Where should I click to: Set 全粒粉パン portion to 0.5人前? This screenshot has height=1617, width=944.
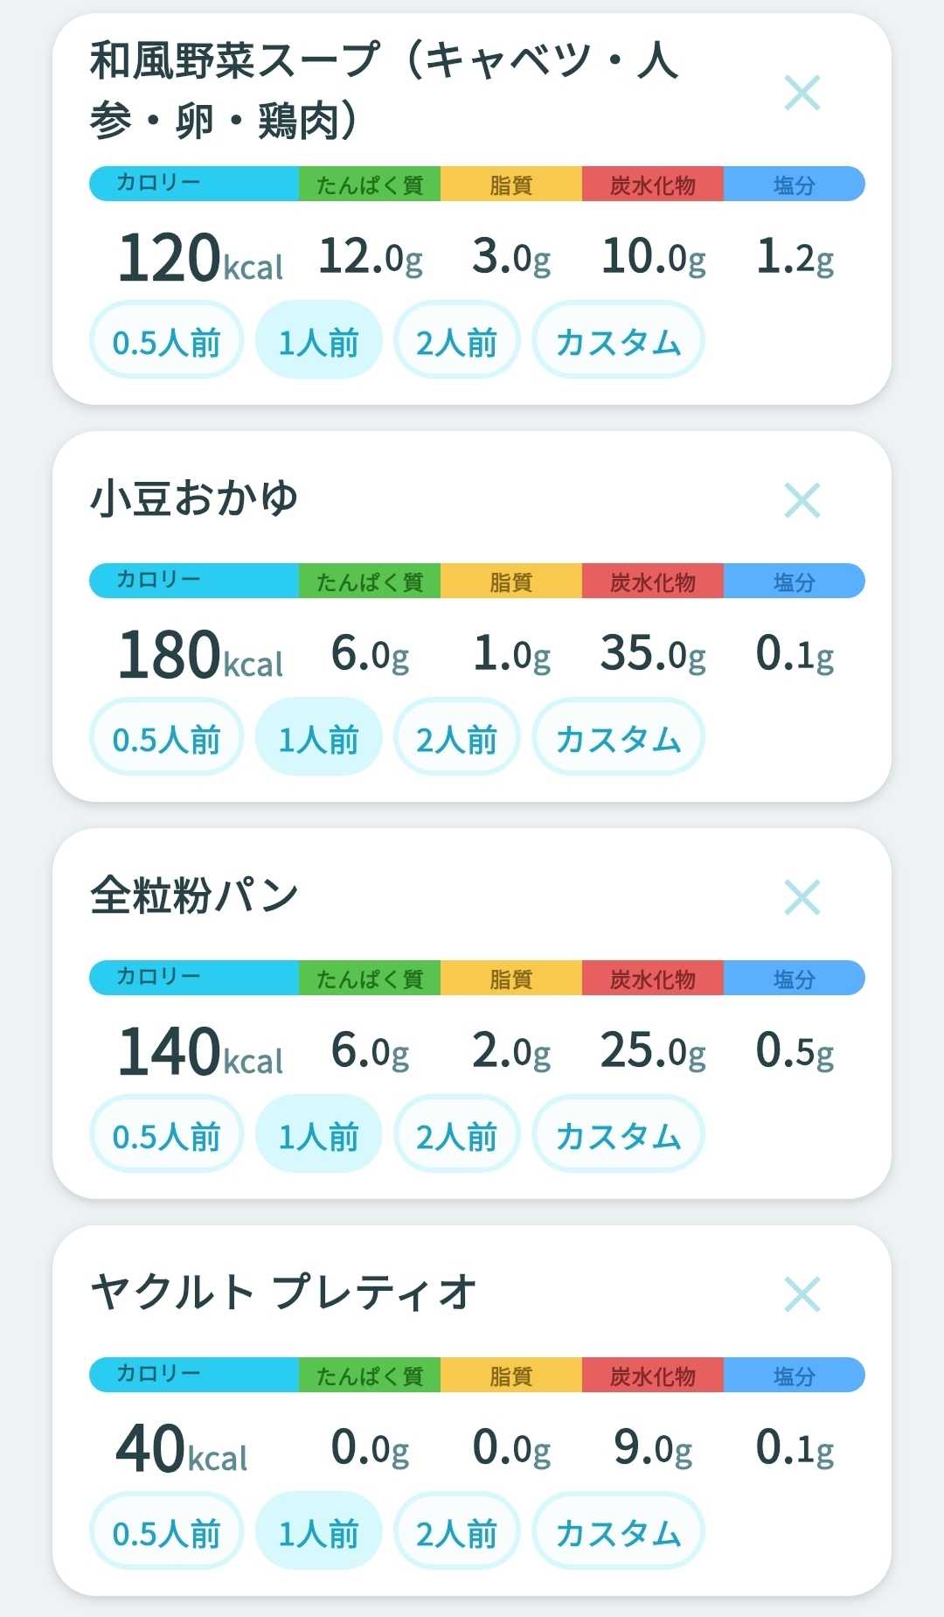166,1134
